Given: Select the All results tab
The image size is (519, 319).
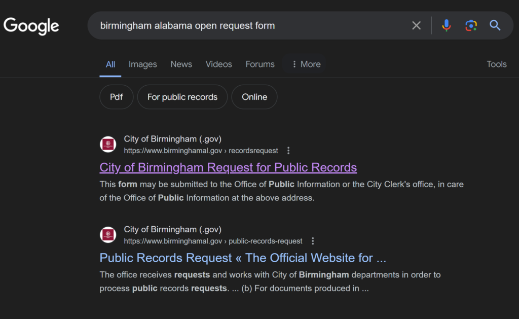Looking at the screenshot, I should tap(110, 64).
